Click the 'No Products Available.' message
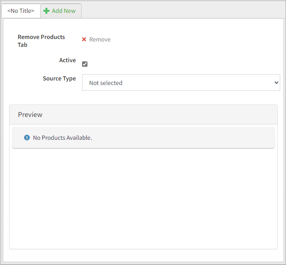This screenshot has height=265, width=286. click(62, 137)
